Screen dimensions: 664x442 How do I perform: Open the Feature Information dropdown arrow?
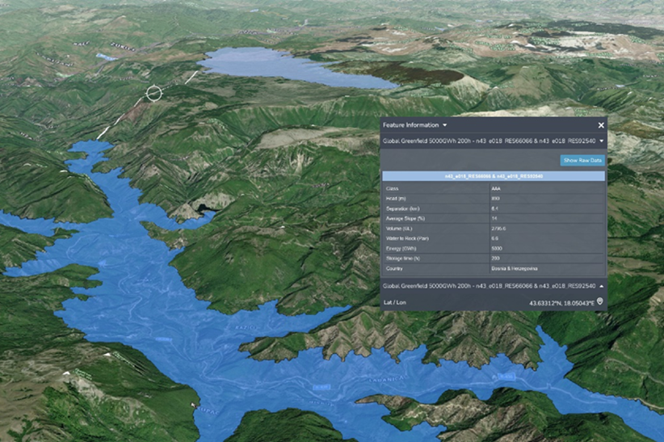click(444, 125)
